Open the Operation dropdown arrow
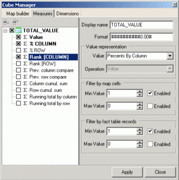The height and width of the screenshot is (180, 179). pyautogui.click(x=170, y=69)
